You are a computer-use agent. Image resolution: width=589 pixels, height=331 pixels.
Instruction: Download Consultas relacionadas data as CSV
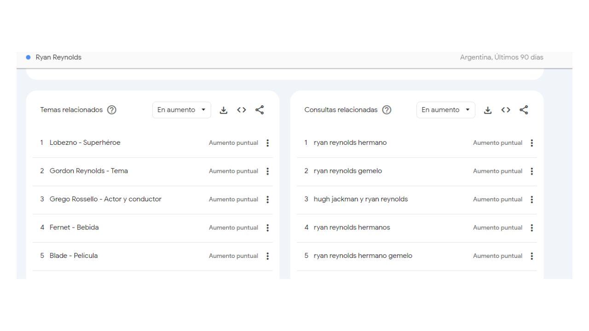click(x=487, y=110)
